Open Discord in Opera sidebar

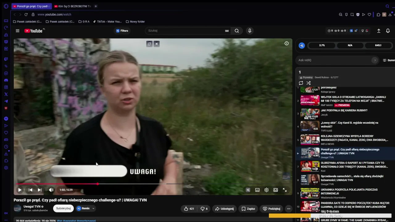click(x=6, y=80)
